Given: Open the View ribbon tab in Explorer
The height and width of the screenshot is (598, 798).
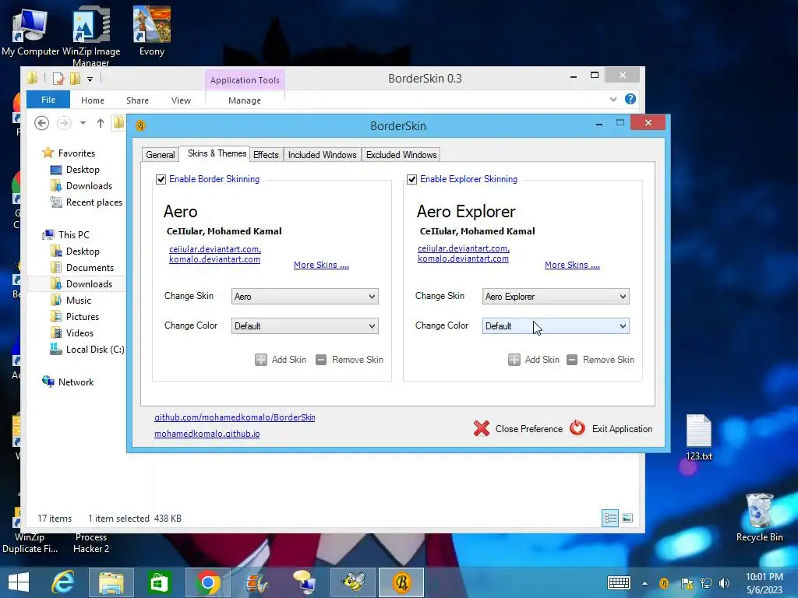Looking at the screenshot, I should click(x=181, y=100).
